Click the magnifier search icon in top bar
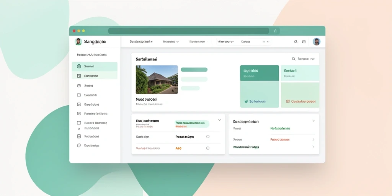392x196 pixels. tap(296, 42)
